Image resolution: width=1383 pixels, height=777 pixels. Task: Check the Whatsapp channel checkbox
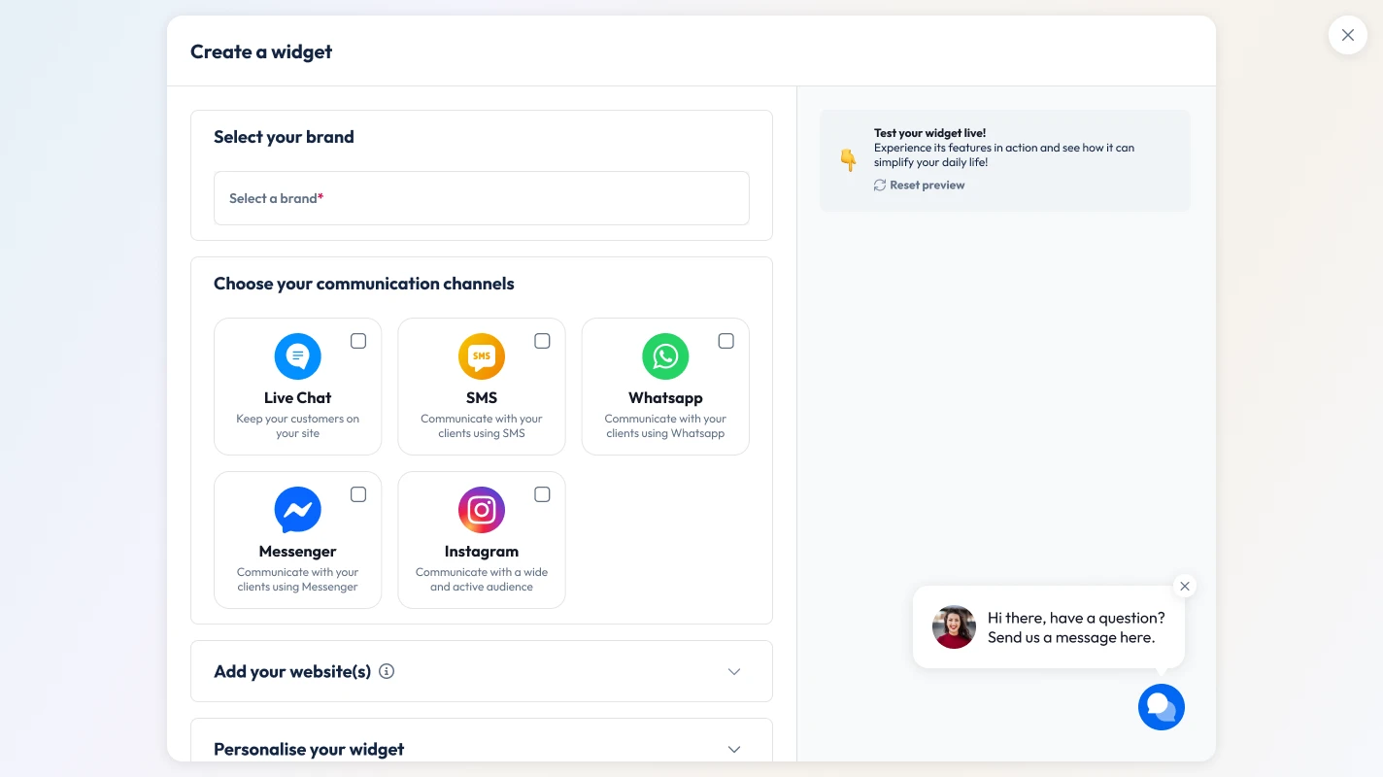(x=725, y=341)
